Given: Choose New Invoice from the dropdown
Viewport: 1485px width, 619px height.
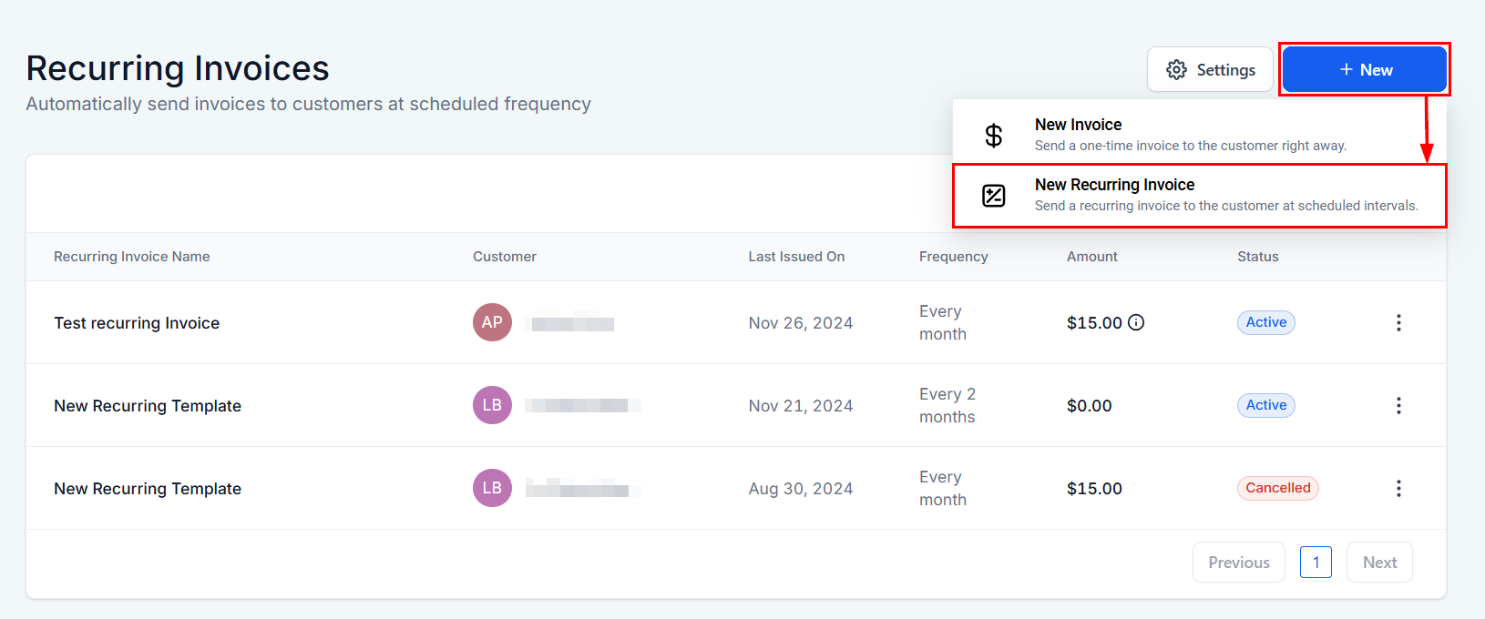Looking at the screenshot, I should [x=1200, y=135].
